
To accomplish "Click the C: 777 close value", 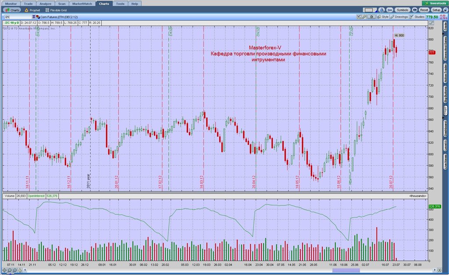I will point(83,23).
